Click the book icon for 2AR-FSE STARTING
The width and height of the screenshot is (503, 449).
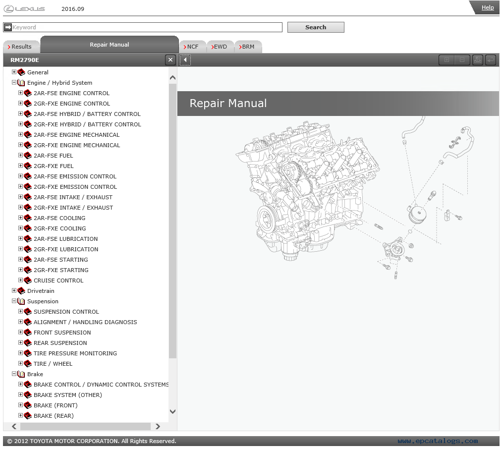pos(28,260)
